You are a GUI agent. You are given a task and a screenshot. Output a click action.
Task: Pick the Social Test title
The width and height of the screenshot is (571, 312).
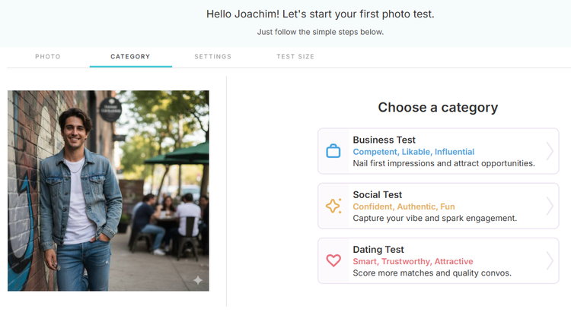pyautogui.click(x=377, y=195)
